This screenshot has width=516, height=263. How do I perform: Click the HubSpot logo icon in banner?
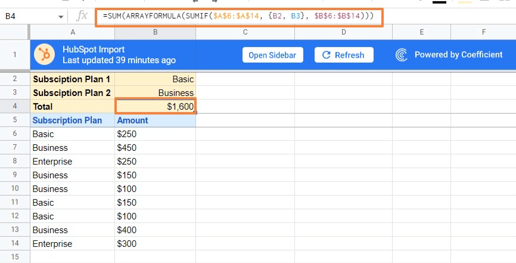pyautogui.click(x=45, y=55)
